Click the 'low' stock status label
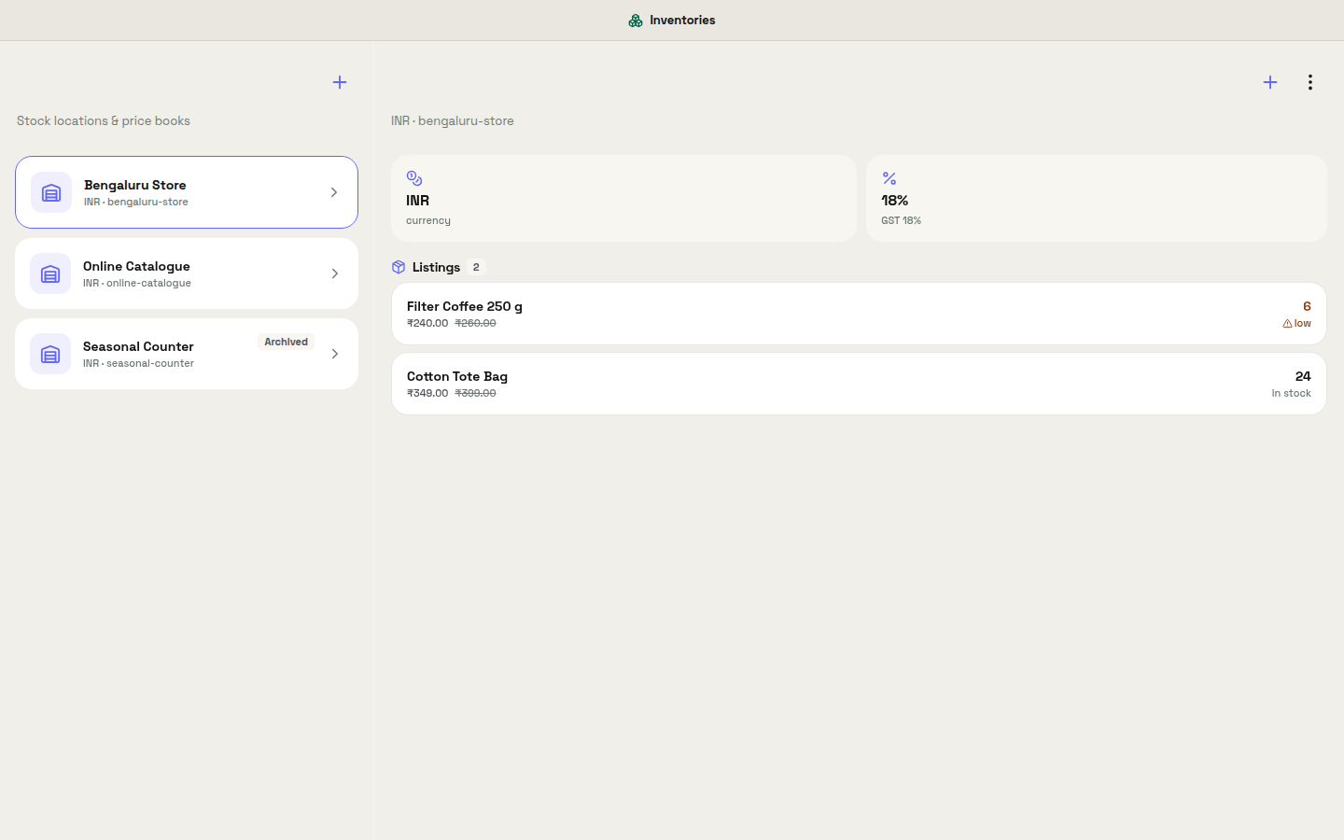Viewport: 1344px width, 840px height. (1303, 323)
